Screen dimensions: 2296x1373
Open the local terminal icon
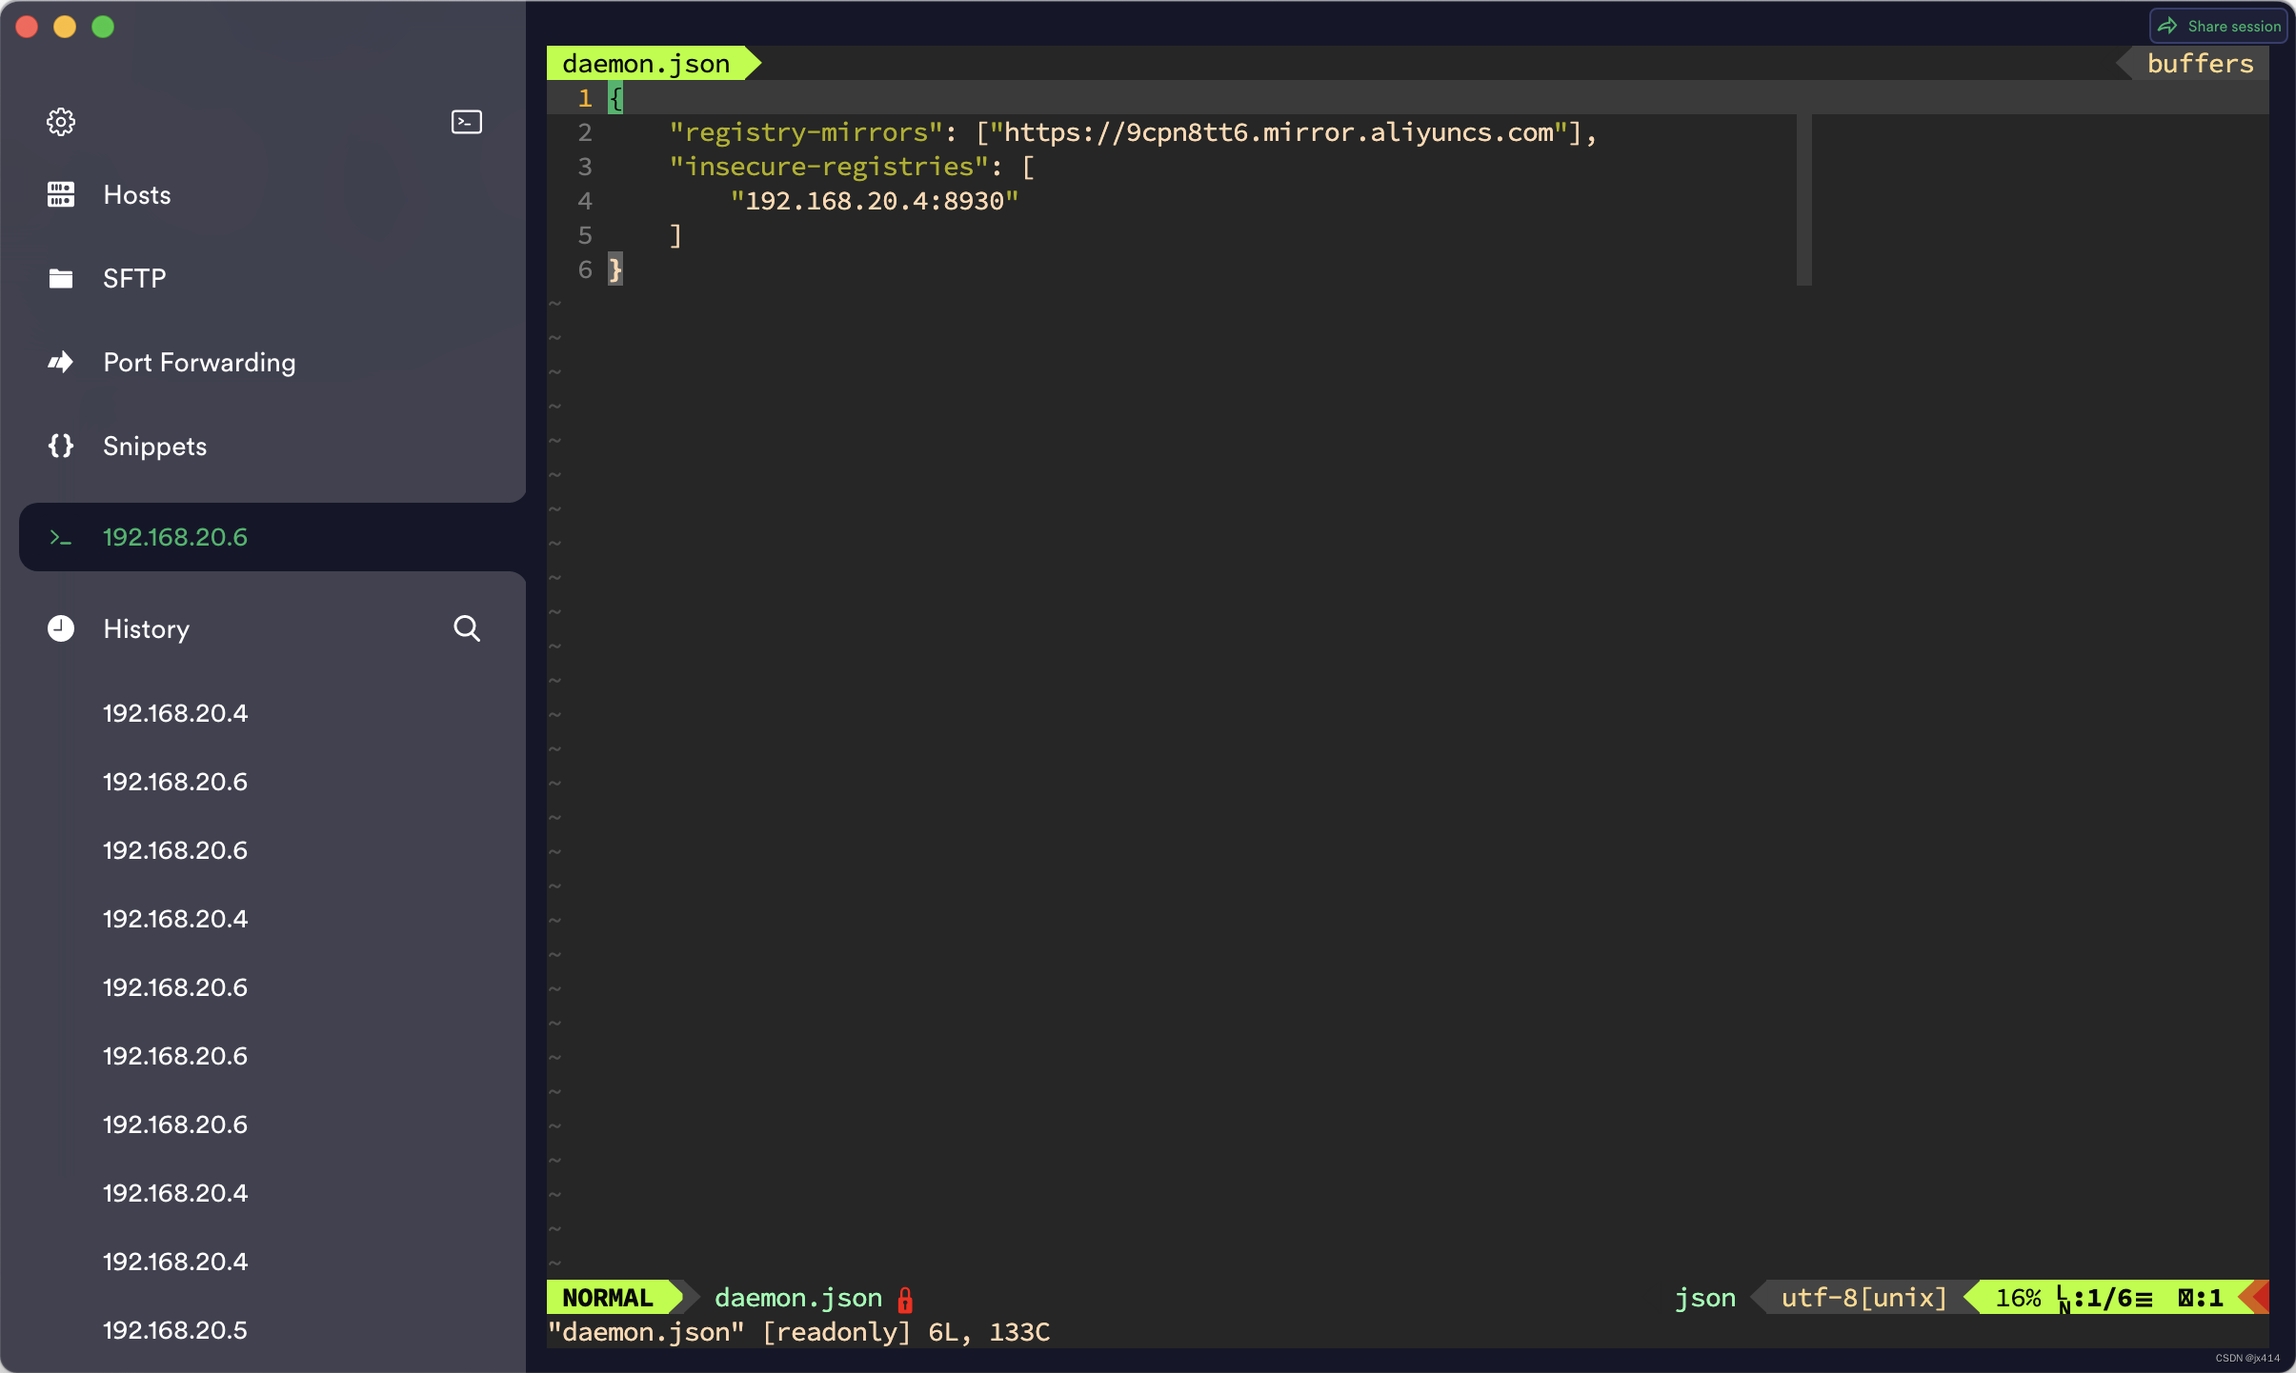point(466,122)
